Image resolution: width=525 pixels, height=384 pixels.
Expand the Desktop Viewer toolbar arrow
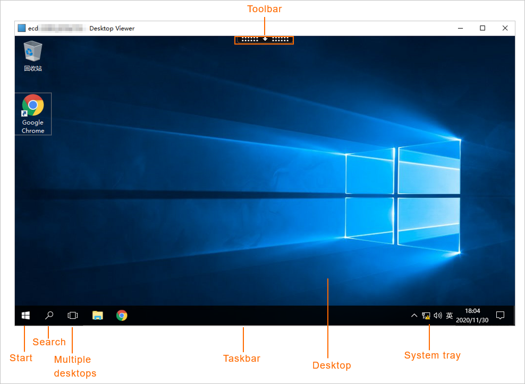[265, 39]
